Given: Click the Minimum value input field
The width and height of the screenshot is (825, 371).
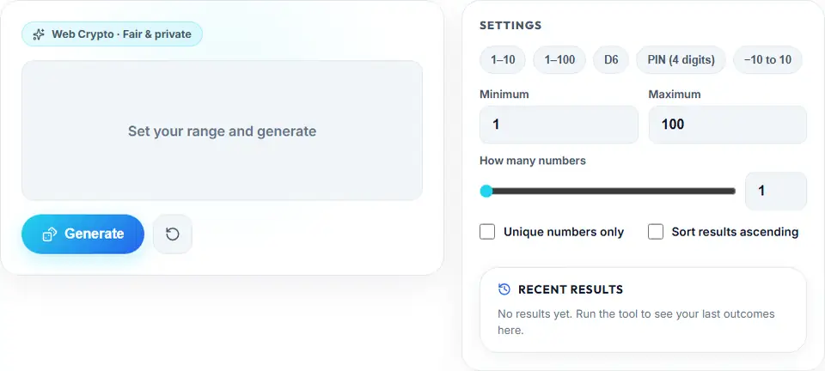Looking at the screenshot, I should click(559, 125).
